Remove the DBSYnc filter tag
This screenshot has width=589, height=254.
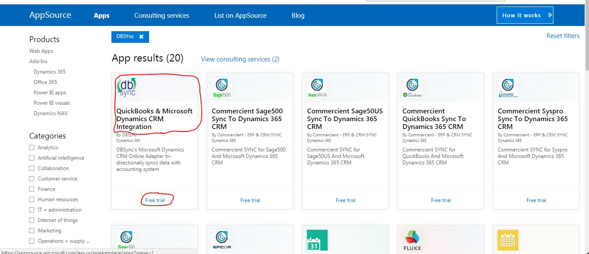click(141, 37)
